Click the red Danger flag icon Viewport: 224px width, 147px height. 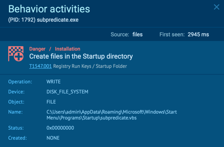tap(16, 54)
